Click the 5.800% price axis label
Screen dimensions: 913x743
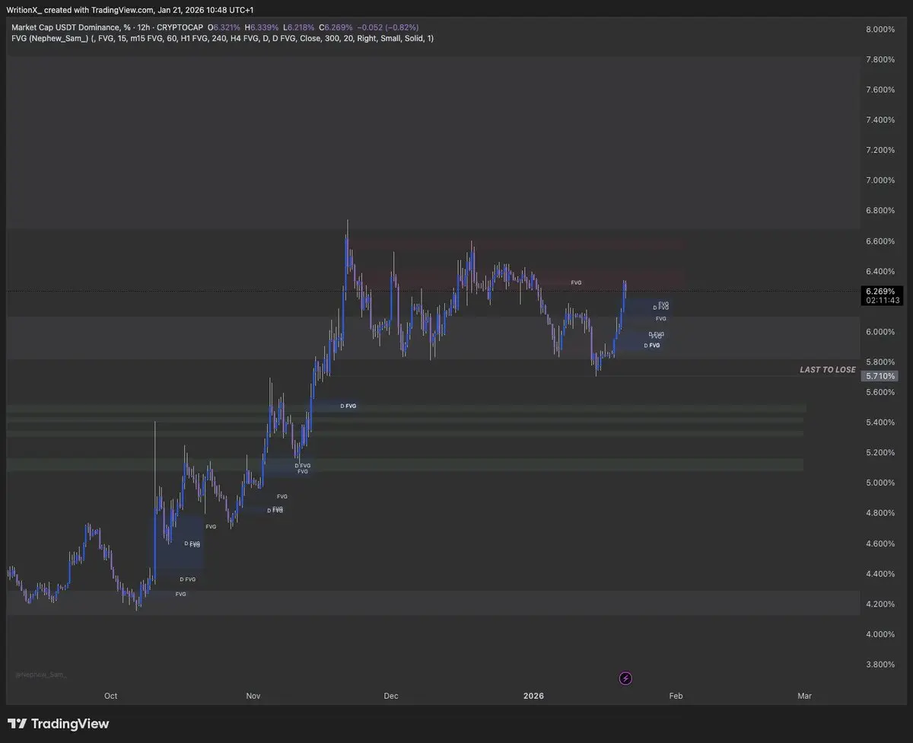[880, 362]
